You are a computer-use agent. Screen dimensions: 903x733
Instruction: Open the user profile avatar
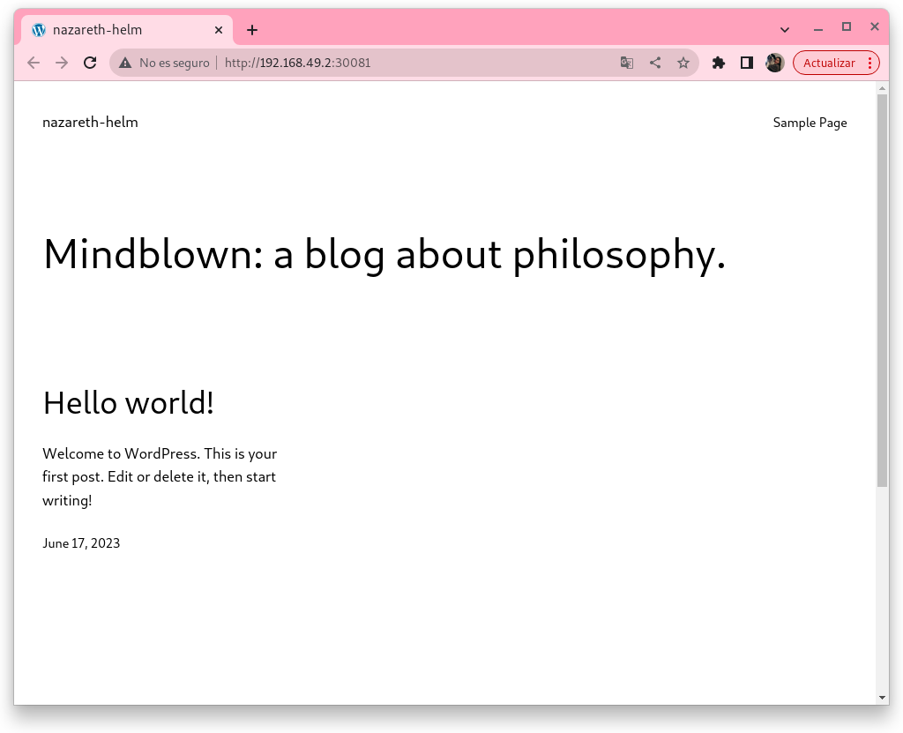click(775, 63)
